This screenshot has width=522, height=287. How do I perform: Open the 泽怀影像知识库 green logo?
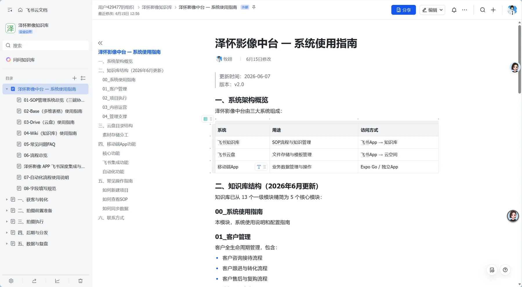(10, 28)
